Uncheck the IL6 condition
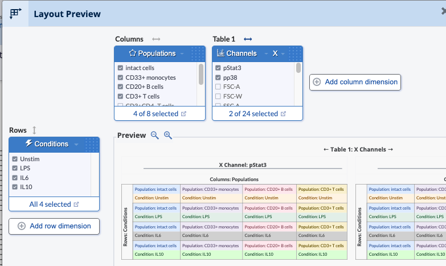Screen dimensions: 446x266 15,178
